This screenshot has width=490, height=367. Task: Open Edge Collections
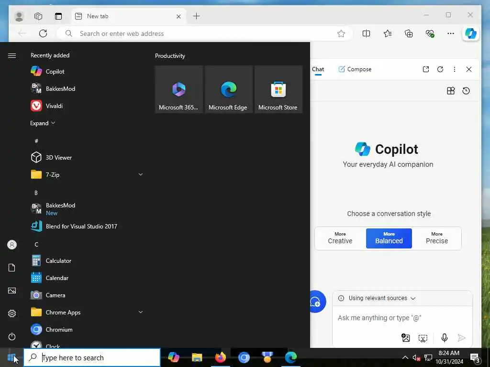point(409,33)
